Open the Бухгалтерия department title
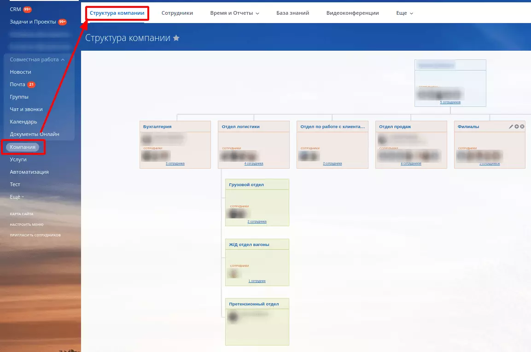This screenshot has width=531, height=352. tap(157, 127)
